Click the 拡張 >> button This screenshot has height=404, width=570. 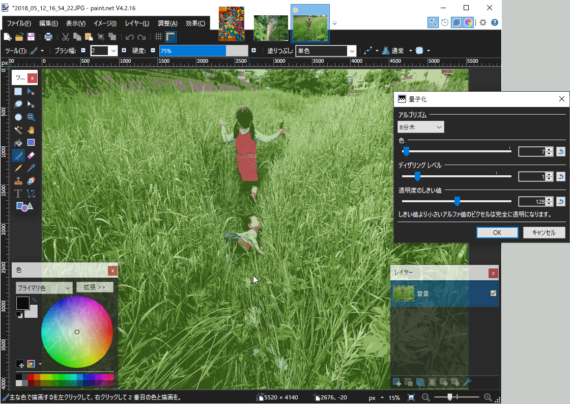coord(95,287)
